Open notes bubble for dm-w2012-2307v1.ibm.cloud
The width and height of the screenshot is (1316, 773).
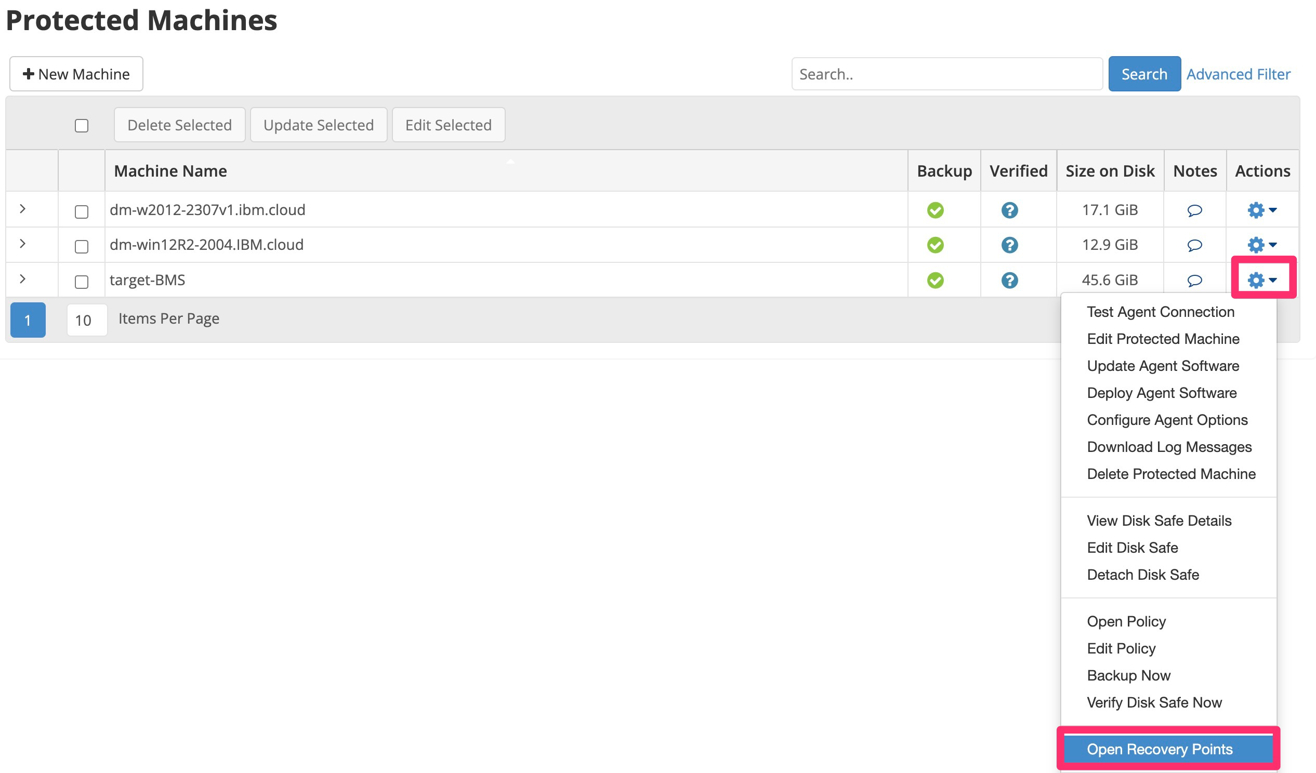pyautogui.click(x=1194, y=210)
